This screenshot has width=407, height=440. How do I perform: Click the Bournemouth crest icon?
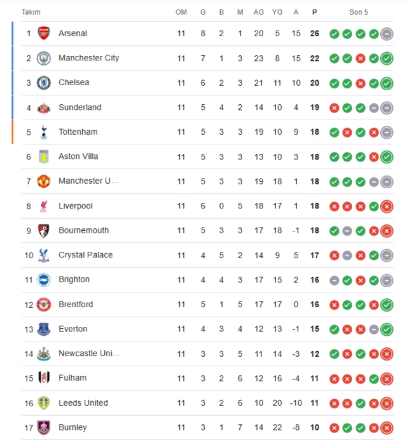(x=43, y=230)
